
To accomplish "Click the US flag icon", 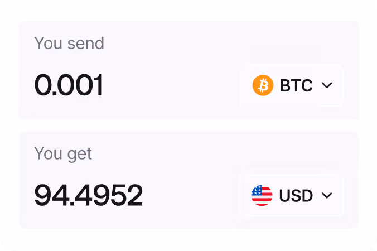I will pos(262,196).
